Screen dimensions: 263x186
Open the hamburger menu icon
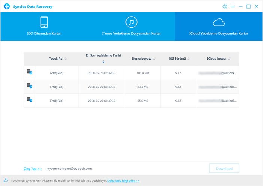coord(233,6)
